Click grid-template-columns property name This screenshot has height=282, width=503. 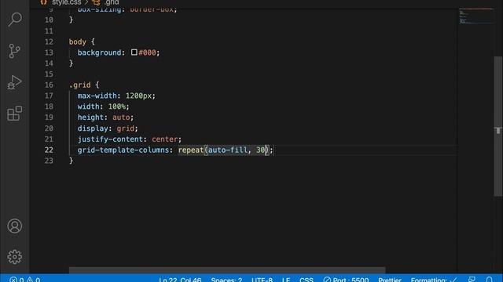[x=123, y=150]
